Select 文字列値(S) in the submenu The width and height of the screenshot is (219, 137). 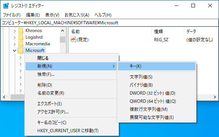[x=157, y=77]
